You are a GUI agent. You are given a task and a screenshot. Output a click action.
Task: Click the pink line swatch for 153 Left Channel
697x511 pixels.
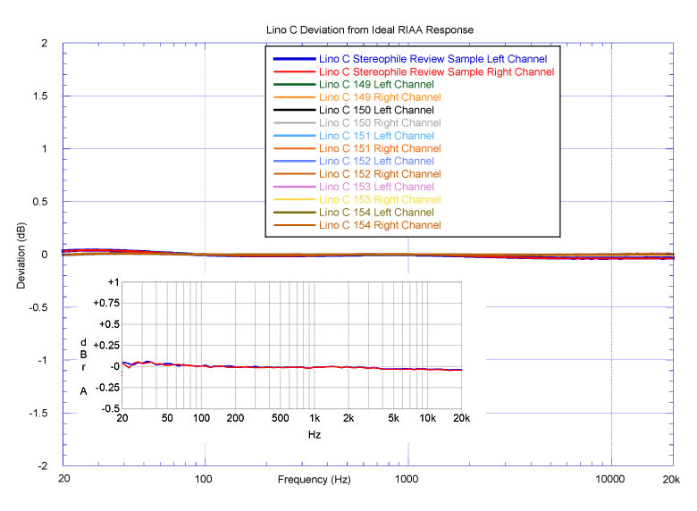[x=294, y=187]
